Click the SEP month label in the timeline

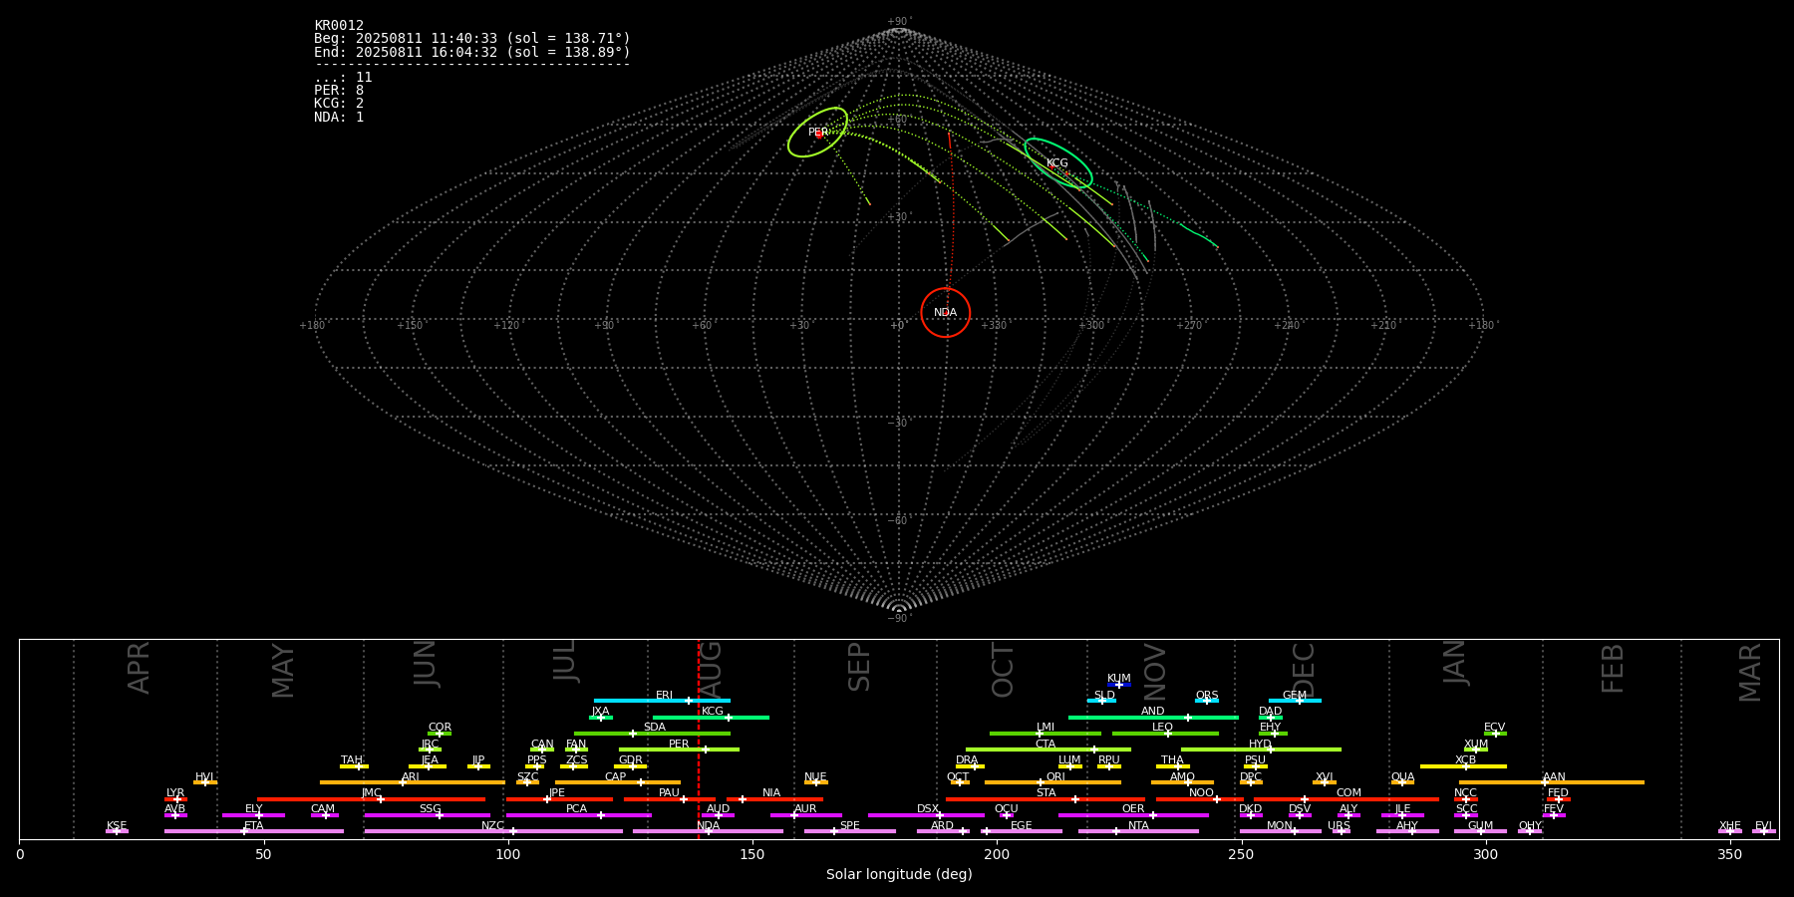pyautogui.click(x=859, y=667)
